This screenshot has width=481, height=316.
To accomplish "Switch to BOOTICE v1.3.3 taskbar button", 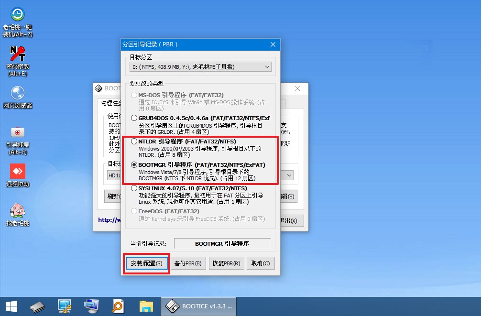I will (198, 306).
